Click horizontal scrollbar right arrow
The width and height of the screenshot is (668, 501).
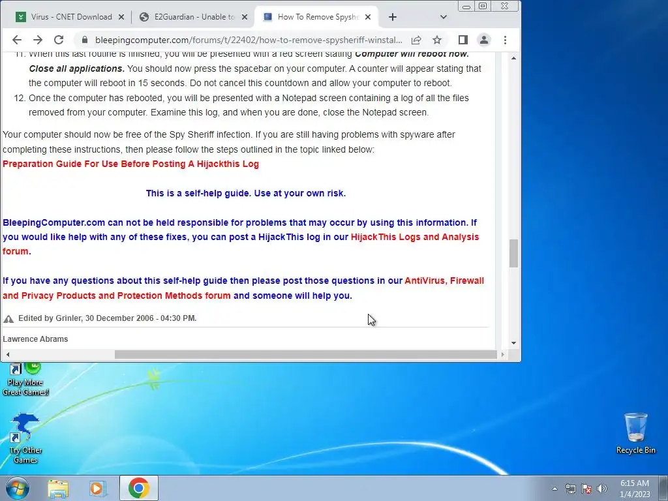pyautogui.click(x=503, y=354)
